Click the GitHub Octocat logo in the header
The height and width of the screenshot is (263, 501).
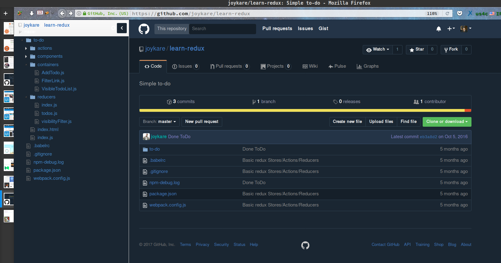(144, 29)
